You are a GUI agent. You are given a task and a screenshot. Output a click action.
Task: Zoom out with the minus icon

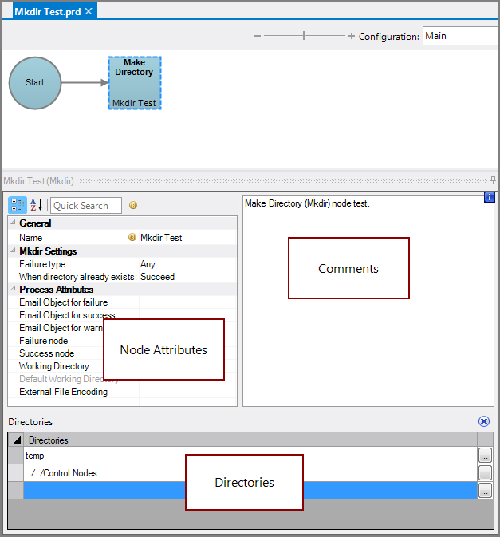[258, 36]
